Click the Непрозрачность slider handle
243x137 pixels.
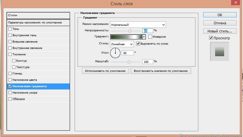[x=130, y=30]
